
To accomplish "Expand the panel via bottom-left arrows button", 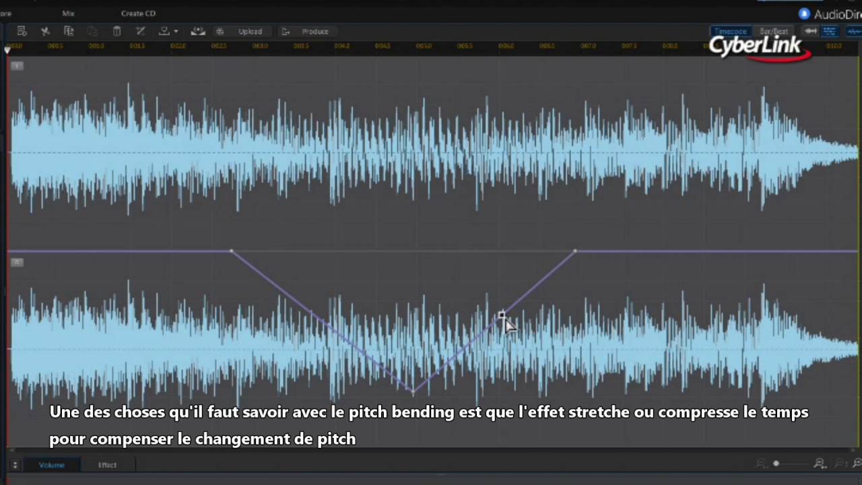I will coord(15,465).
